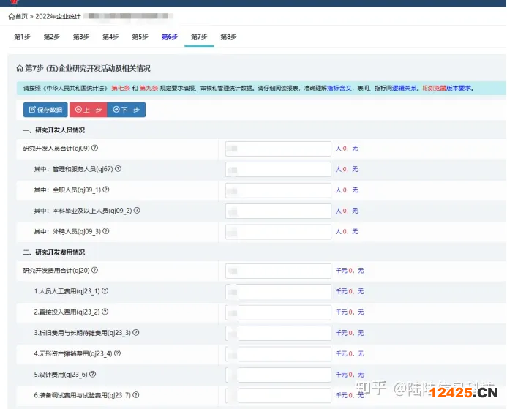Open the 逻辑关系 link in notice

coord(406,88)
